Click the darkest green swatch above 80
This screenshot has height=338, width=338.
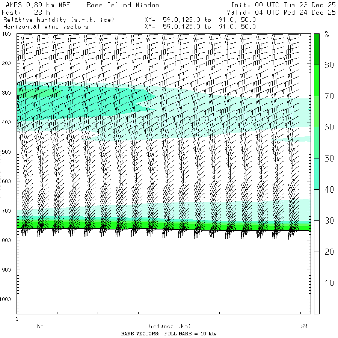point(317,49)
